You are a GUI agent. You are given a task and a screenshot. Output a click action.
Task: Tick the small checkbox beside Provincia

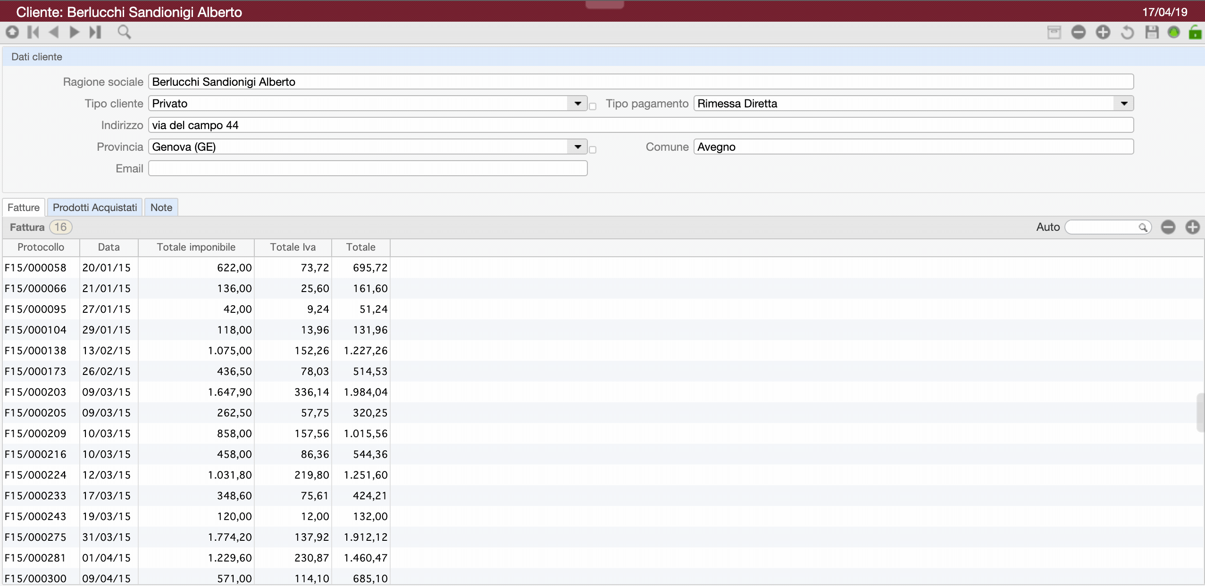(x=593, y=150)
